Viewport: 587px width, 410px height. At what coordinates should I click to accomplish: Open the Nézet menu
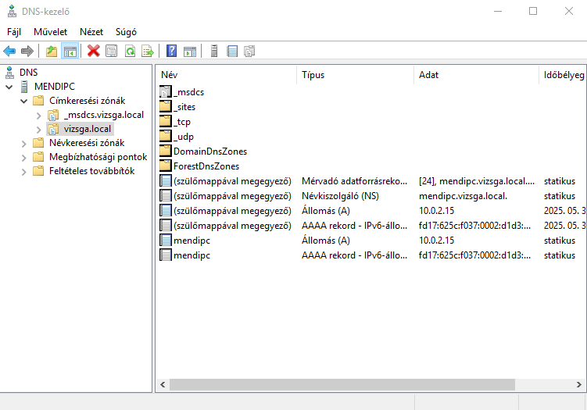(x=91, y=32)
